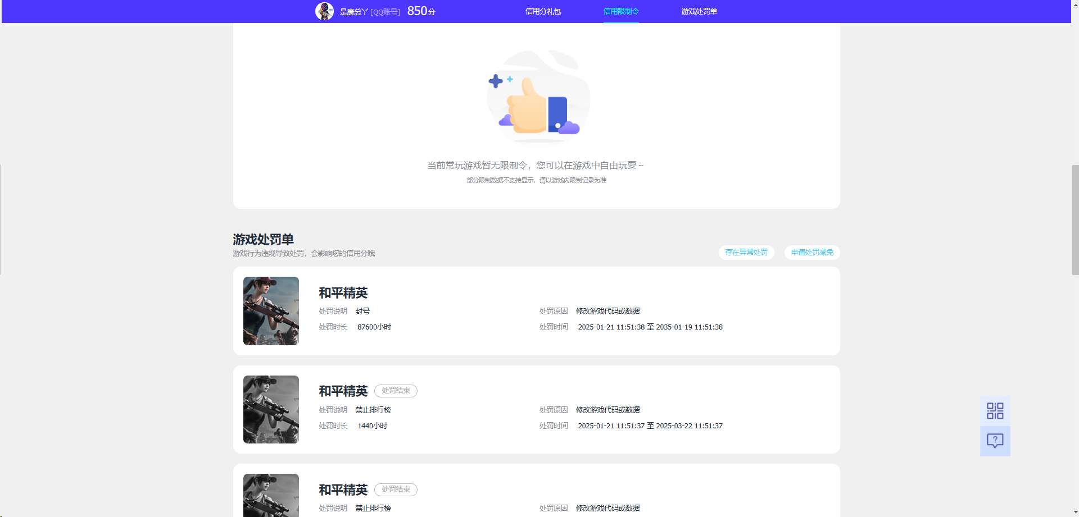This screenshot has height=517, width=1079.
Task: Go to the 游戏处罚单 tab
Action: (699, 11)
